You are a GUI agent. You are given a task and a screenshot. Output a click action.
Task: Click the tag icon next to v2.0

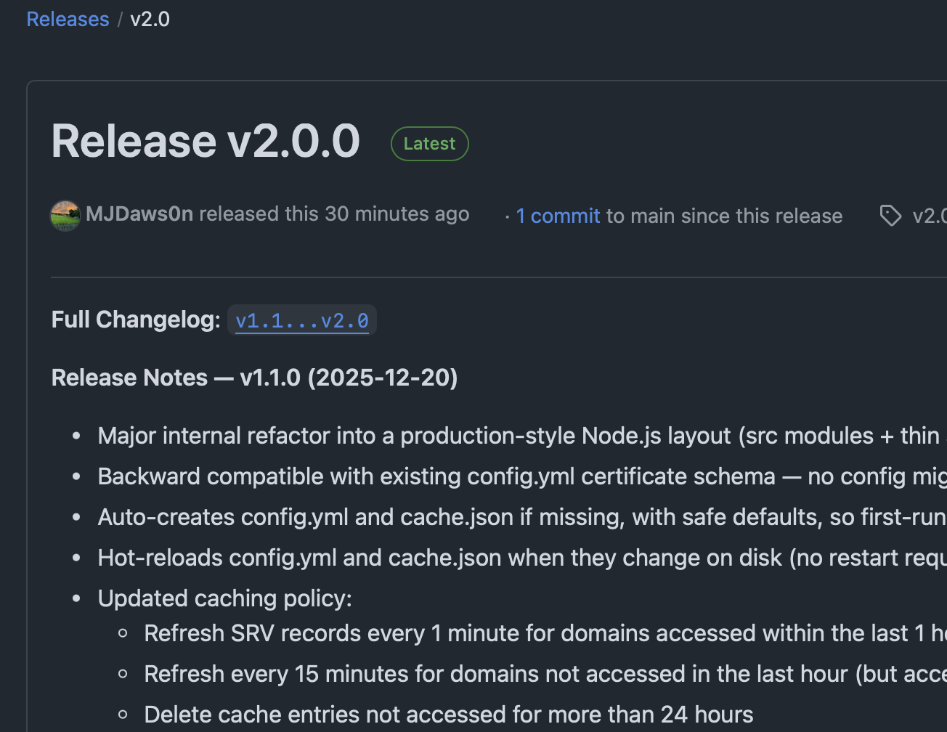point(890,216)
